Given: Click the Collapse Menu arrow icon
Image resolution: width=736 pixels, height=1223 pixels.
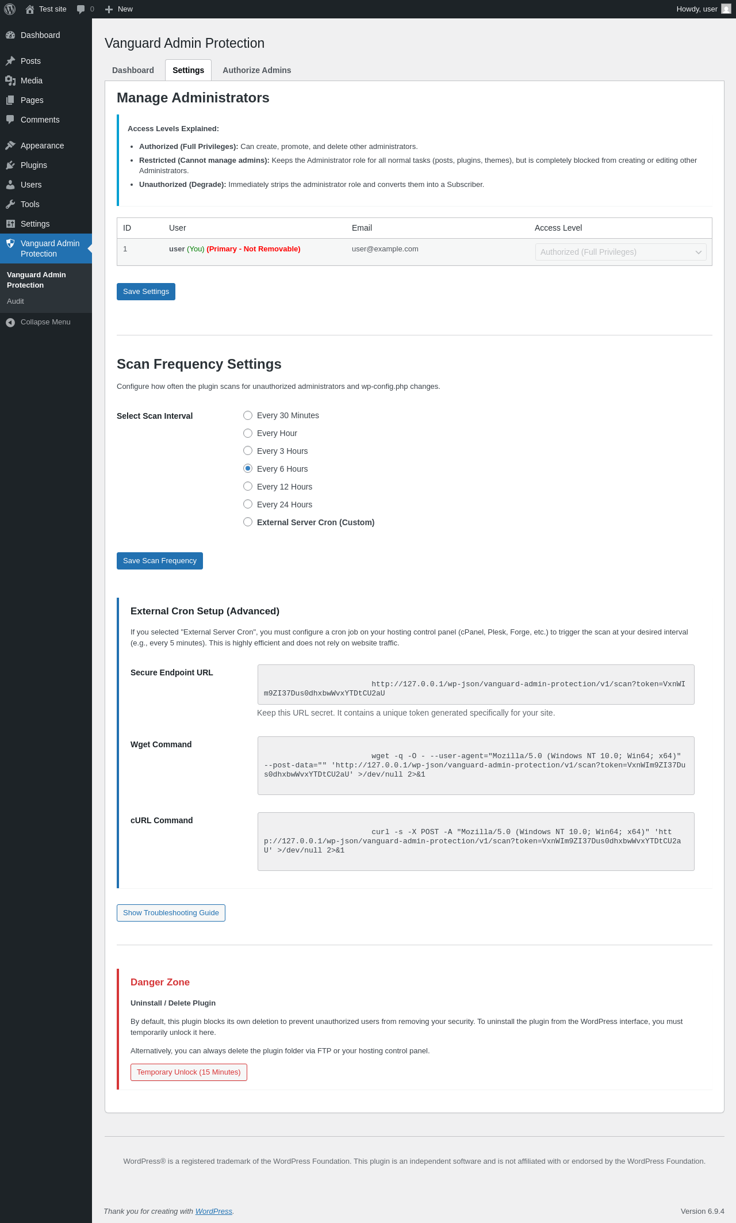Looking at the screenshot, I should [10, 322].
